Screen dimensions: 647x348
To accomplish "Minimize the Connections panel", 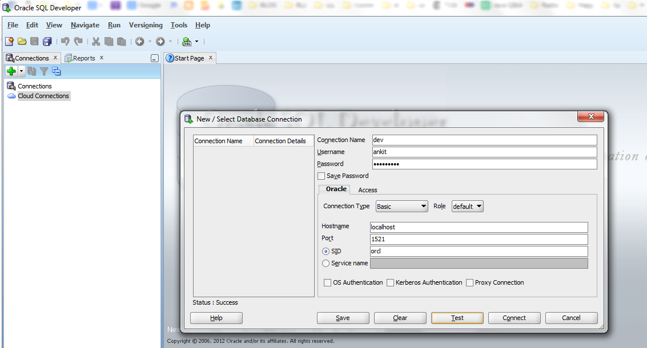I will tap(154, 58).
